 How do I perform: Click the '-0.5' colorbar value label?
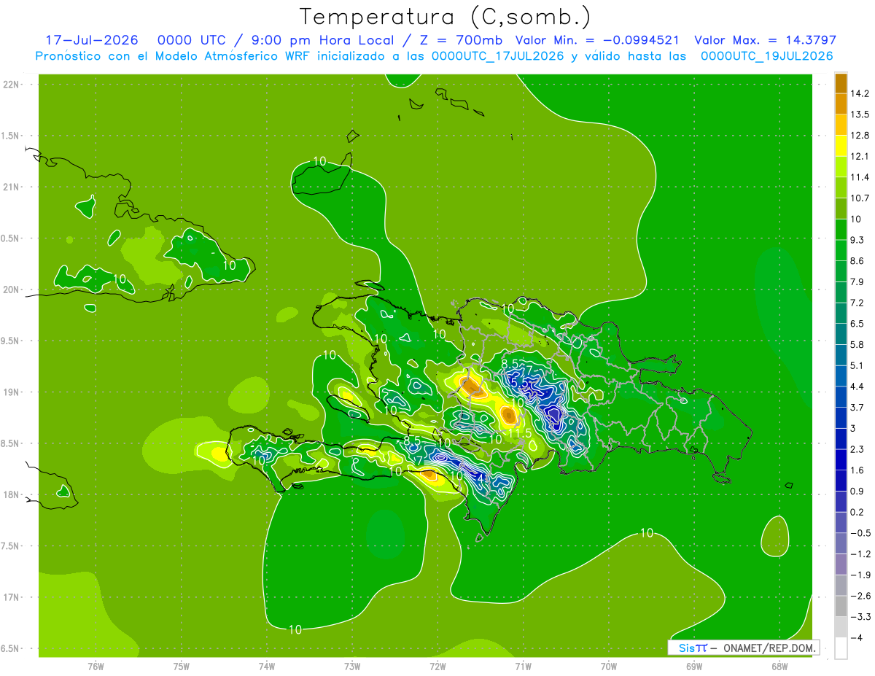(860, 532)
